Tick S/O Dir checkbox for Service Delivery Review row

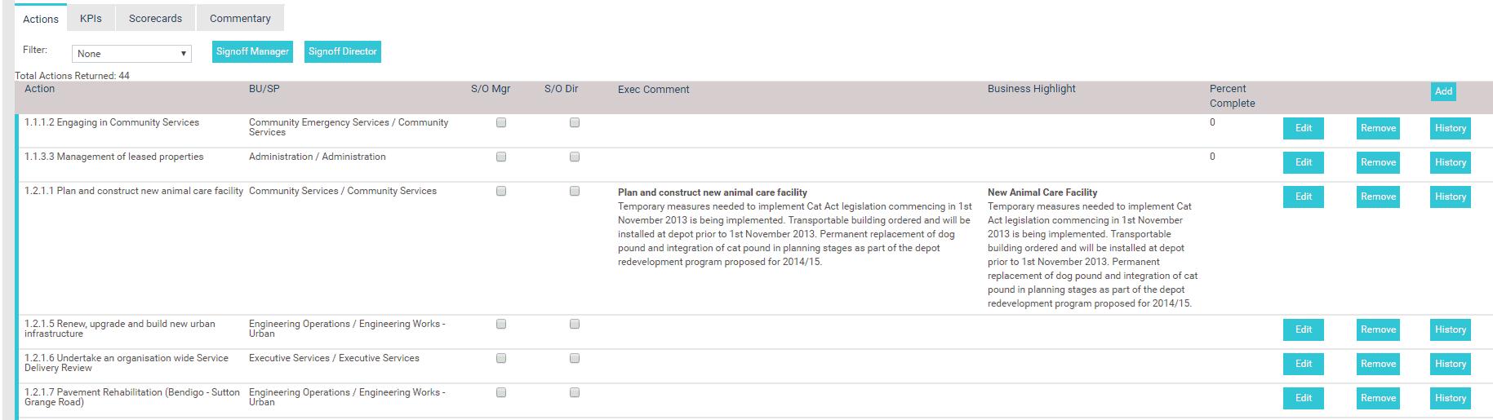coord(575,358)
